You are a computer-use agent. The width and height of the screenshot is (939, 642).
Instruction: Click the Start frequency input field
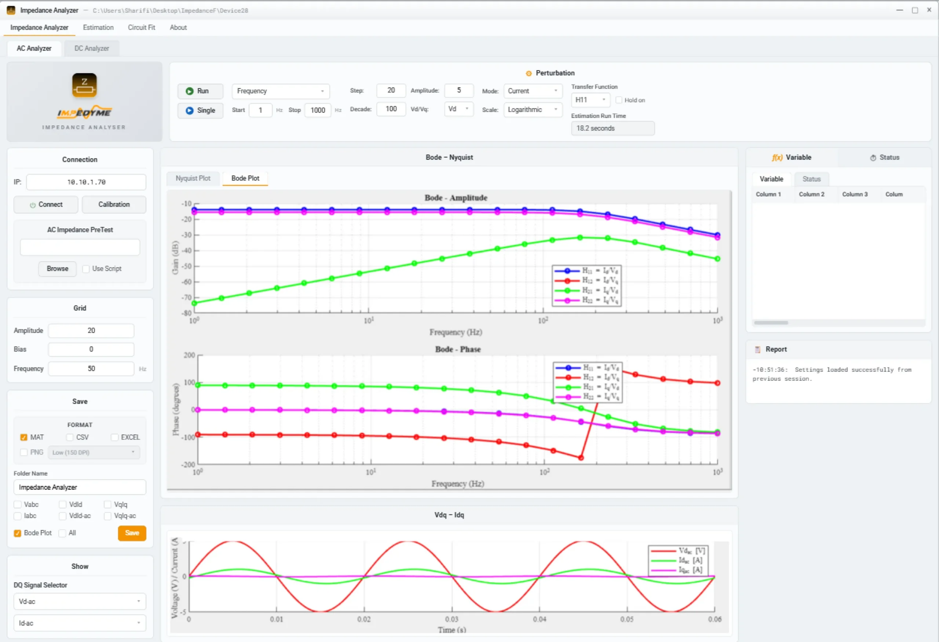click(260, 110)
